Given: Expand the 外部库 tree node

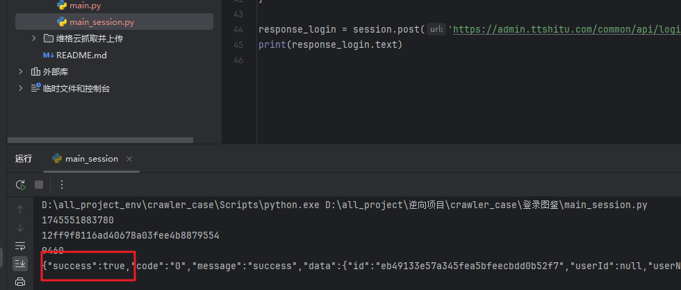Looking at the screenshot, I should click(x=21, y=71).
